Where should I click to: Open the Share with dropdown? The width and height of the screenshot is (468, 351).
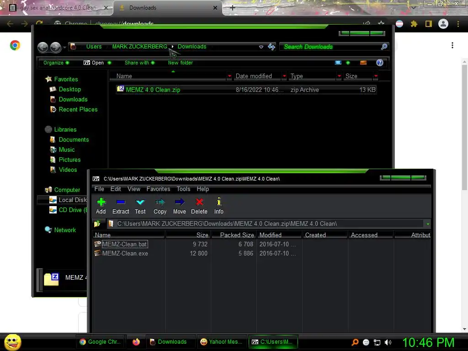click(139, 63)
